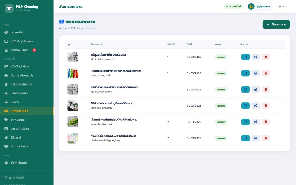Delete the prayot-song-sak article
This screenshot has height=185, width=296.
(266, 73)
